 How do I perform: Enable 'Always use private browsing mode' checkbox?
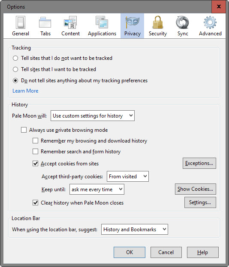pos(24,130)
